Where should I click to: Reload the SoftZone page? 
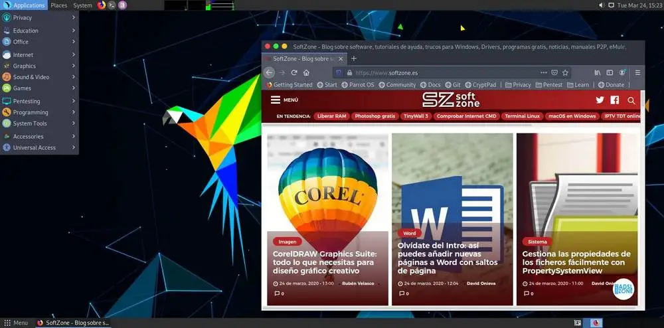tap(294, 72)
